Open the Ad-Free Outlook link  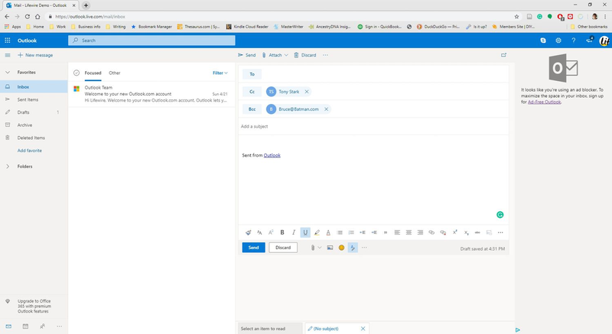point(544,102)
